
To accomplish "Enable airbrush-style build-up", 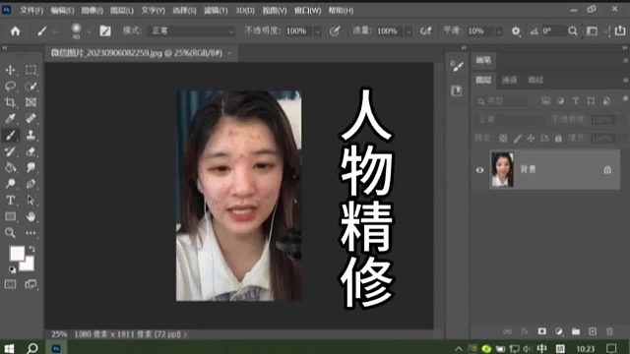I will 426,30.
